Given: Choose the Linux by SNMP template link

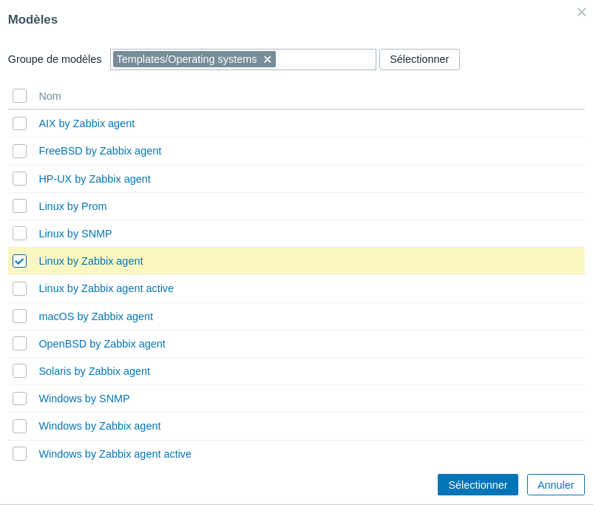Looking at the screenshot, I should point(75,234).
